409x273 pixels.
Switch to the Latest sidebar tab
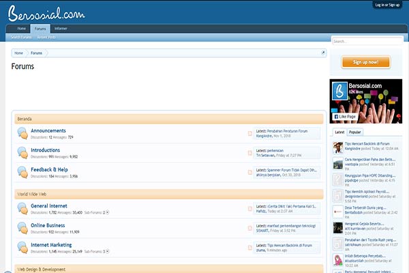[339, 132]
